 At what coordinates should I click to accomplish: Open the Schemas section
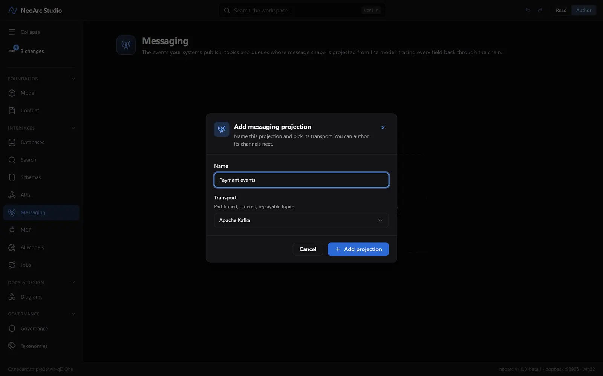pyautogui.click(x=41, y=177)
